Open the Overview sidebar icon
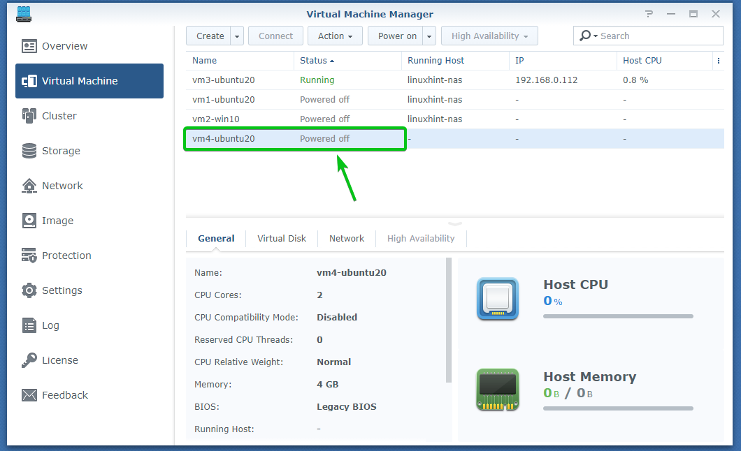 29,46
